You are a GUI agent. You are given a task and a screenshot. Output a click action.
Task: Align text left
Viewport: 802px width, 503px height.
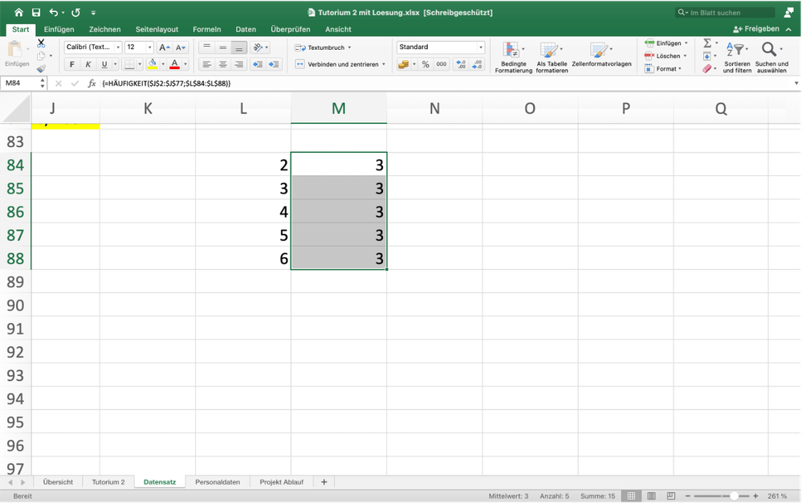(206, 64)
